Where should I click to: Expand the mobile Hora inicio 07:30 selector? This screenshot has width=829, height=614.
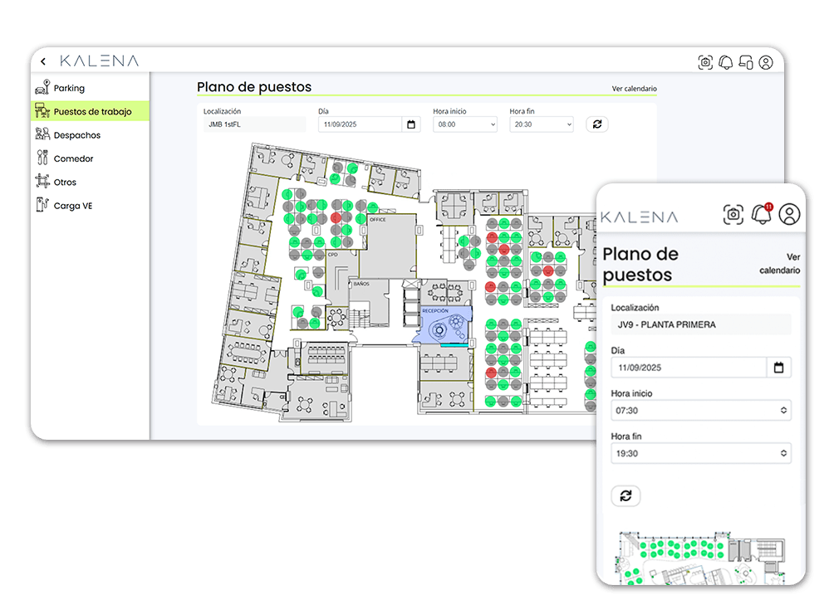click(x=701, y=410)
